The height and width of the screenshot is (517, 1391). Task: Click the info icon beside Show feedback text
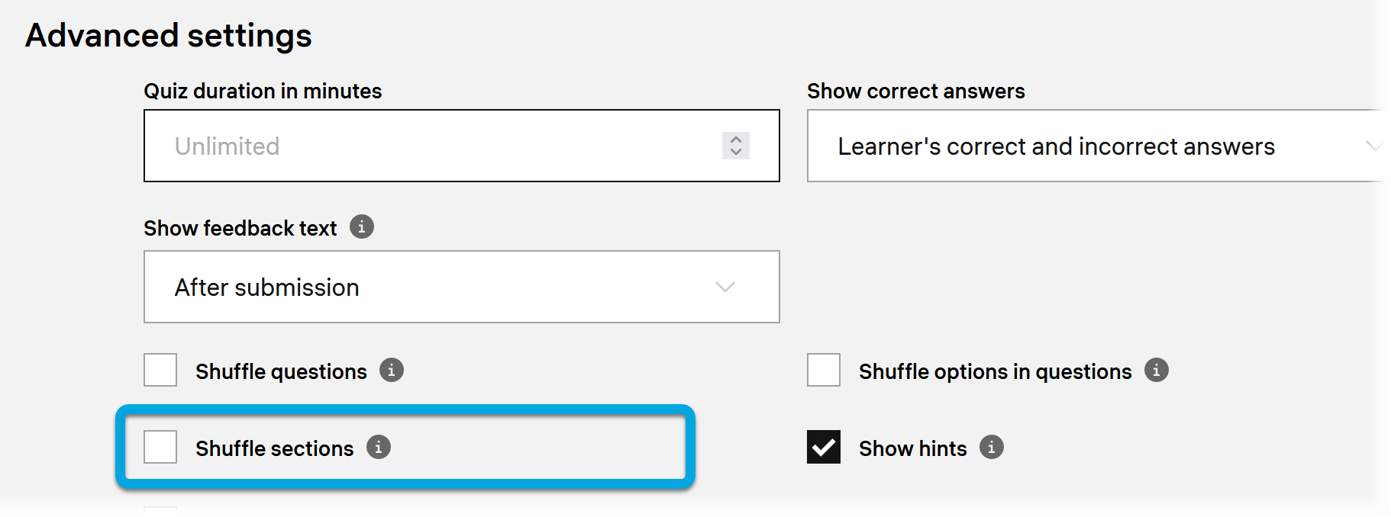tap(362, 227)
